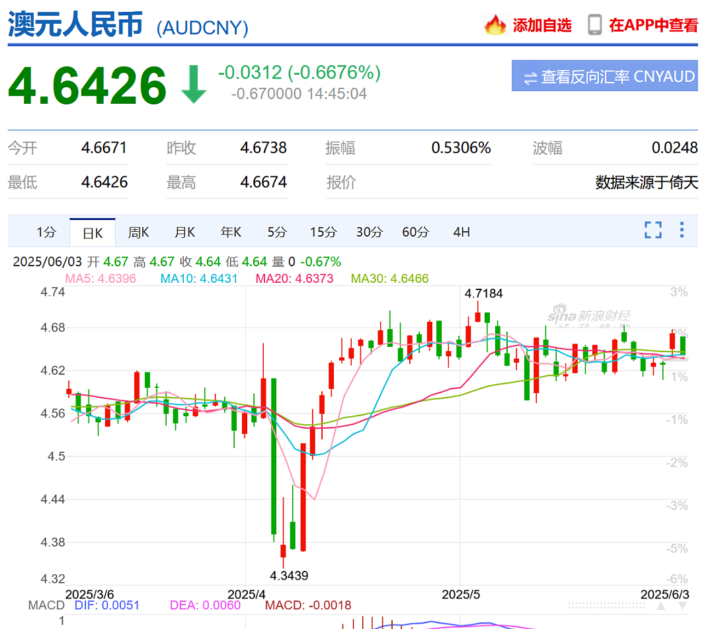
Task: Select the 30分 chart tab
Action: pyautogui.click(x=370, y=232)
